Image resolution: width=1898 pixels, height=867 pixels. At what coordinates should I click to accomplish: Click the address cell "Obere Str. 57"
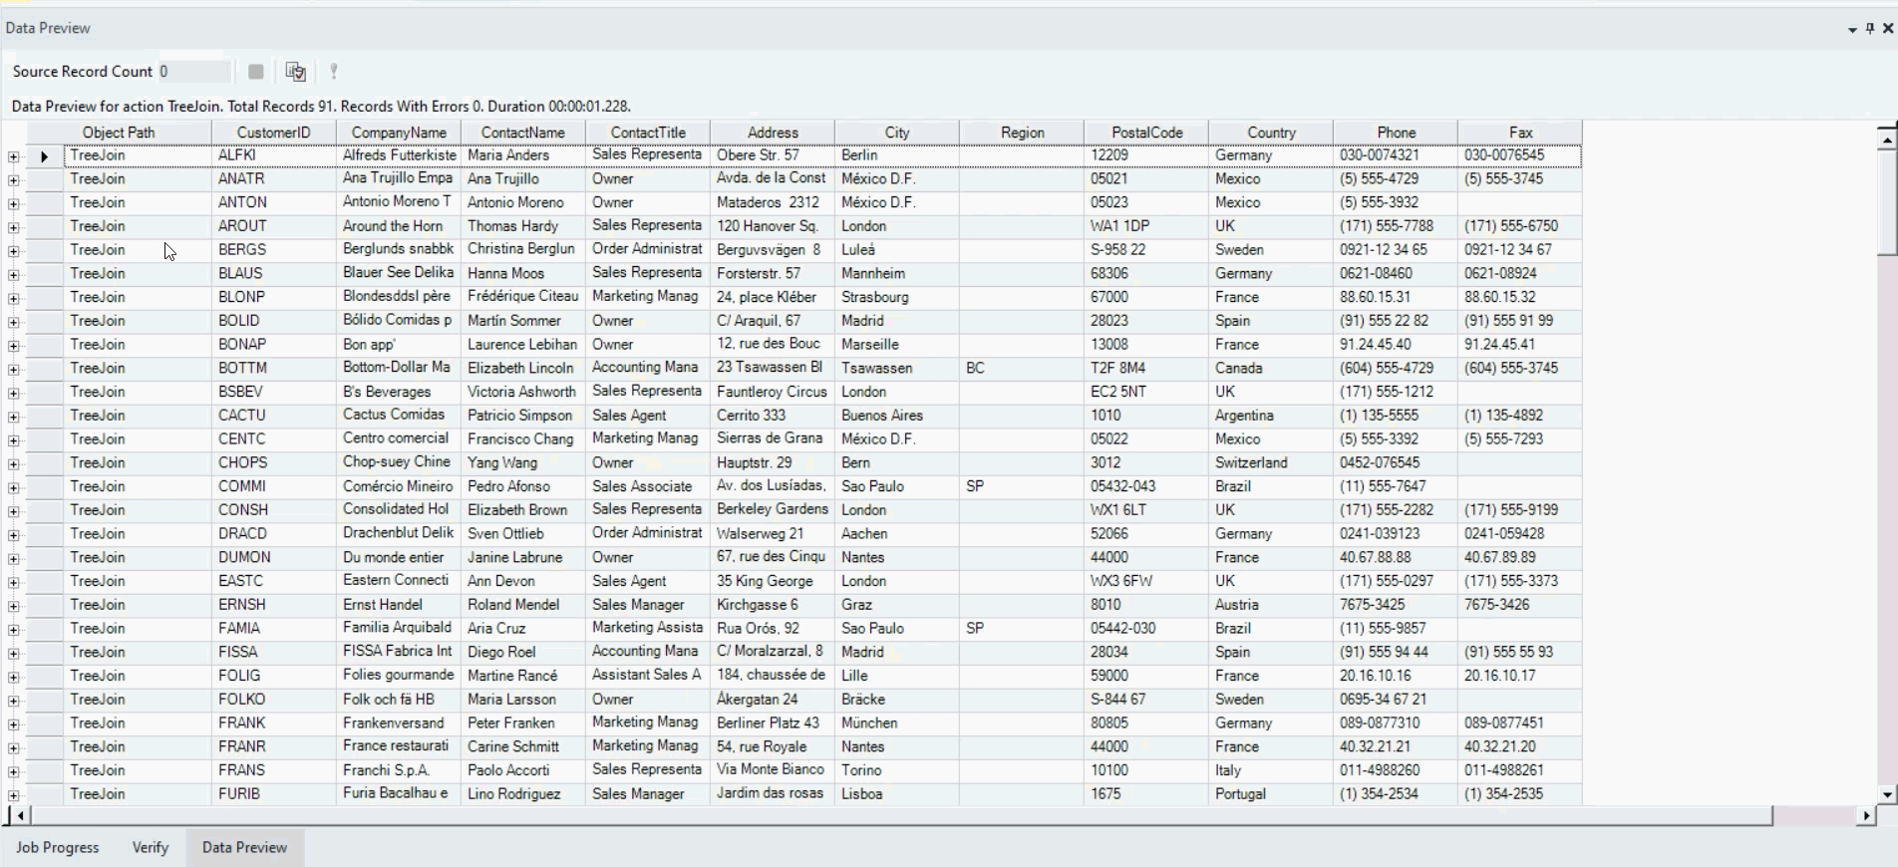(773, 155)
